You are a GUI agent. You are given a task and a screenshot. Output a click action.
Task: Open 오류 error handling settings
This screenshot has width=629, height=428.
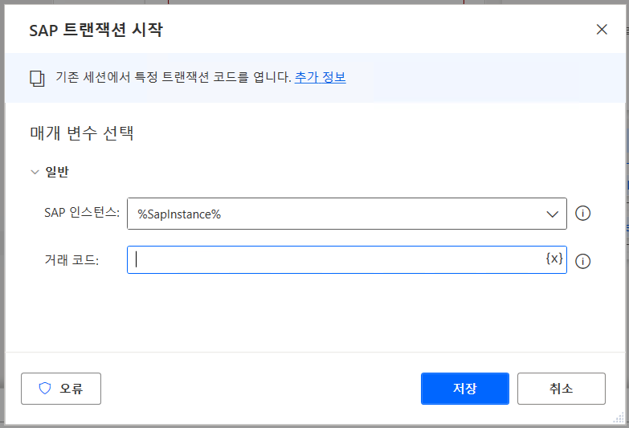(61, 389)
